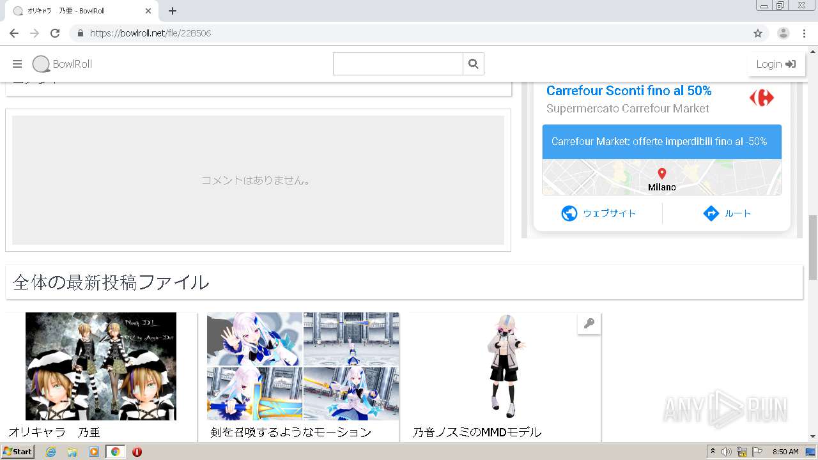The height and width of the screenshot is (460, 818).
Task: Click the network tray icon
Action: point(742,452)
